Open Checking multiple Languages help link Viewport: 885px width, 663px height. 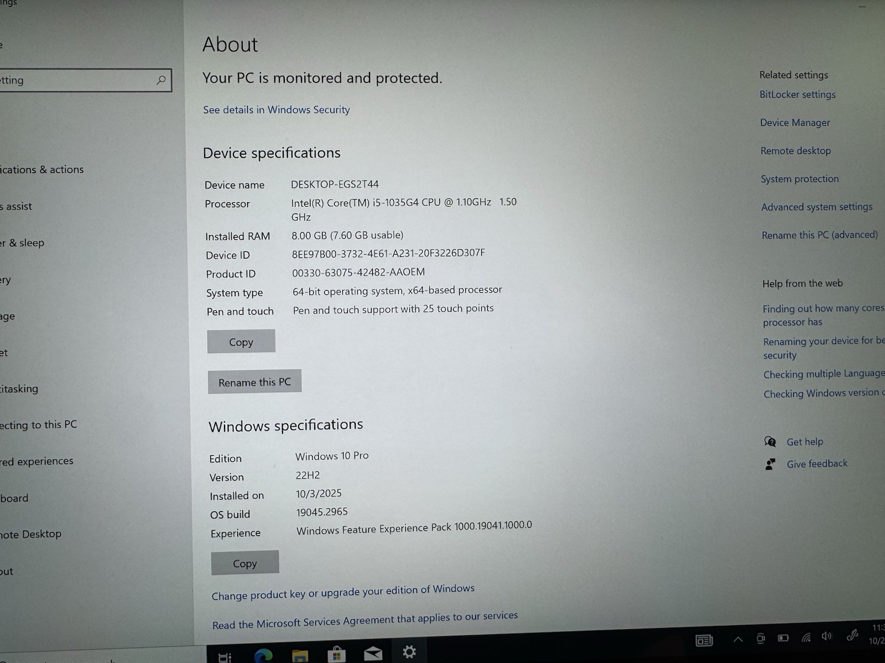click(x=824, y=374)
